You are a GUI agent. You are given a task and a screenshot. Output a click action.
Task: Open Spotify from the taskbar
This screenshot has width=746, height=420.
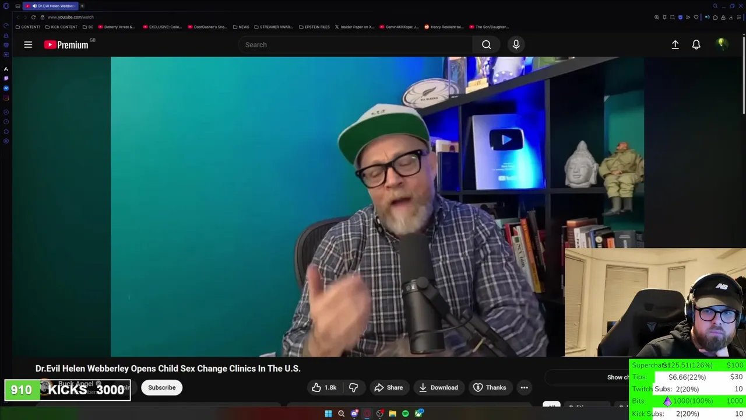(x=406, y=414)
